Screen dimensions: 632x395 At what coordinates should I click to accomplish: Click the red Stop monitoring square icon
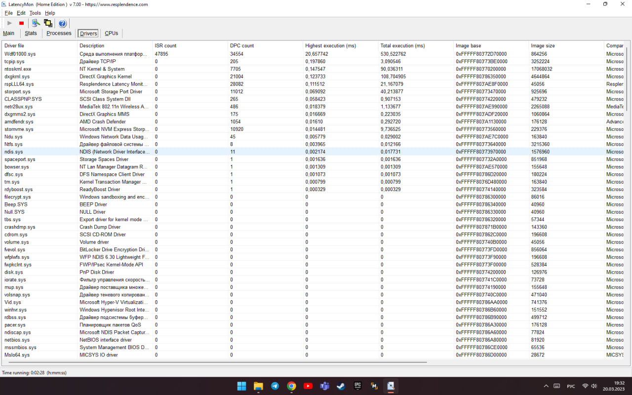[x=21, y=23]
